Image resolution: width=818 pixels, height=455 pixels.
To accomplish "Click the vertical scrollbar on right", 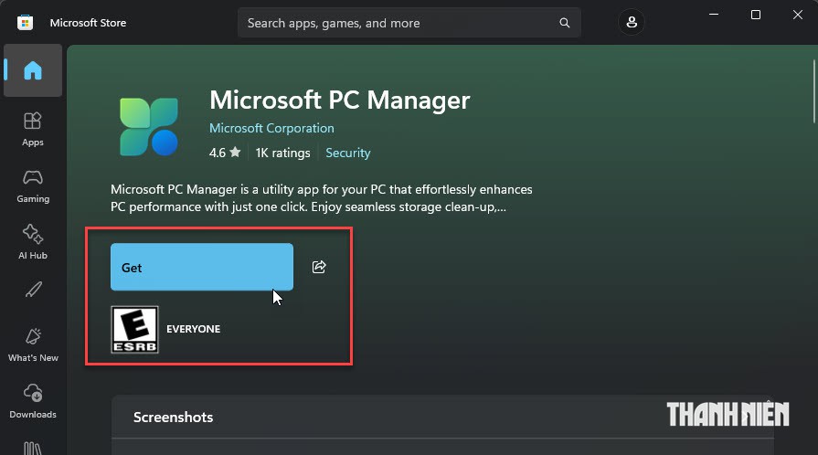I will click(813, 91).
